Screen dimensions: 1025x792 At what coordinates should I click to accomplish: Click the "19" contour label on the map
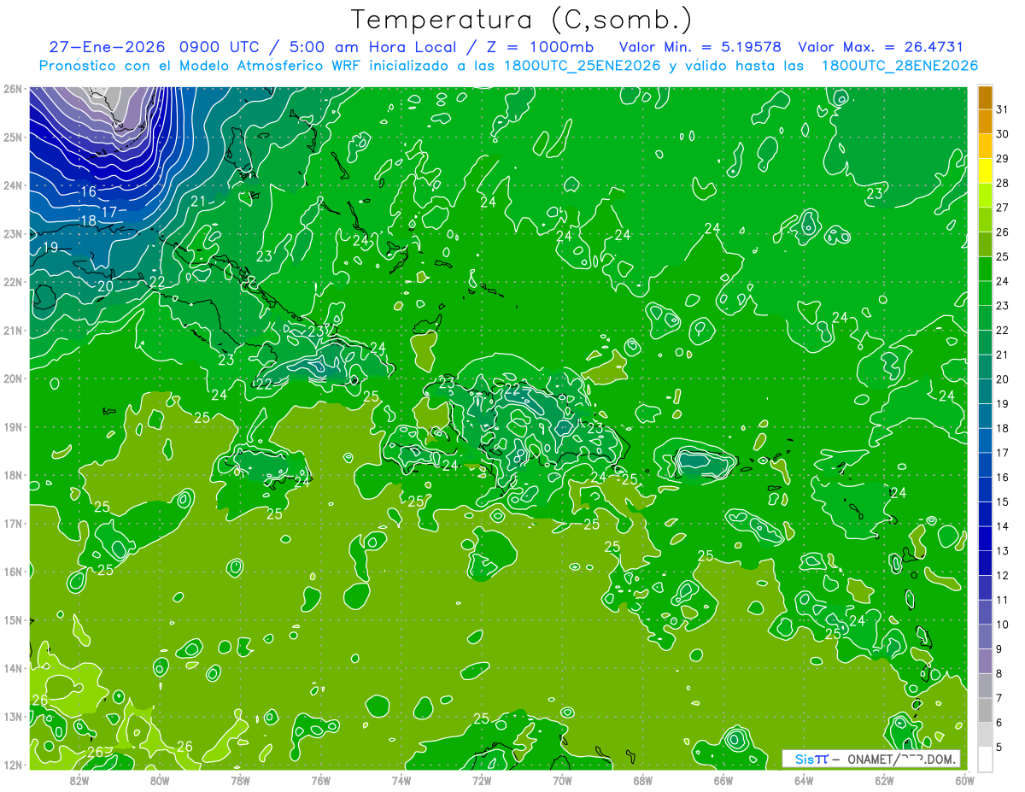pyautogui.click(x=50, y=248)
